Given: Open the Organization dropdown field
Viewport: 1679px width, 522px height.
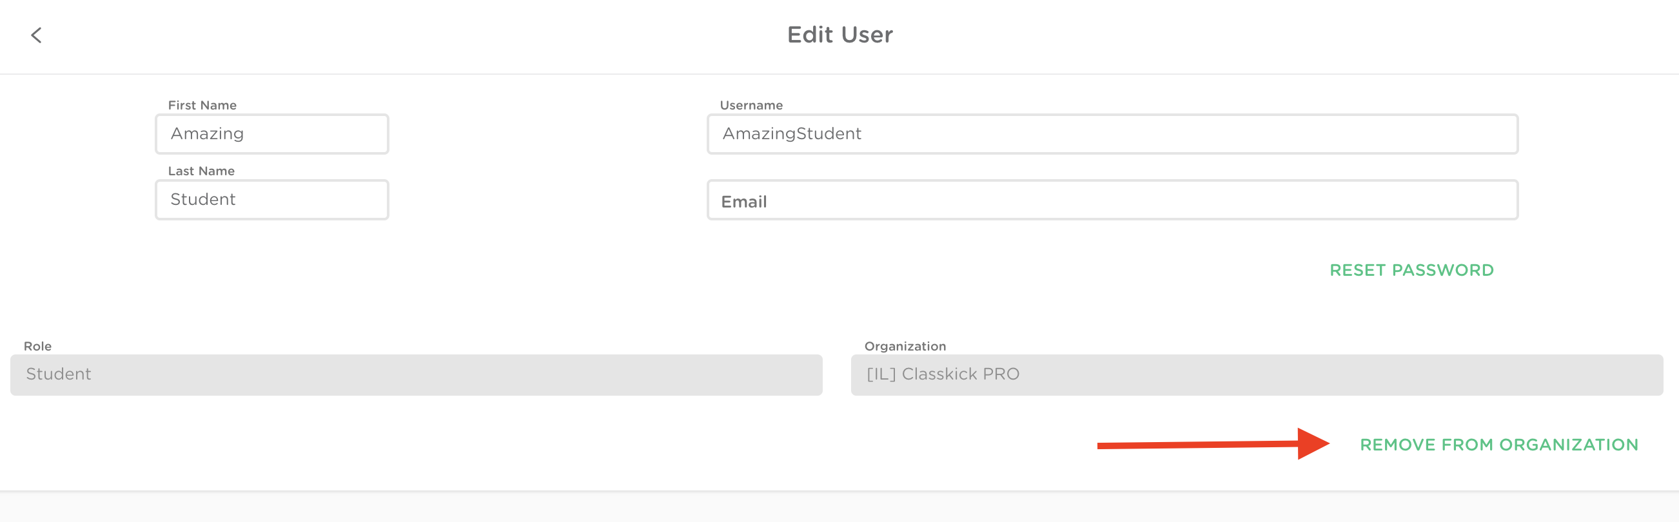Looking at the screenshot, I should [1256, 374].
